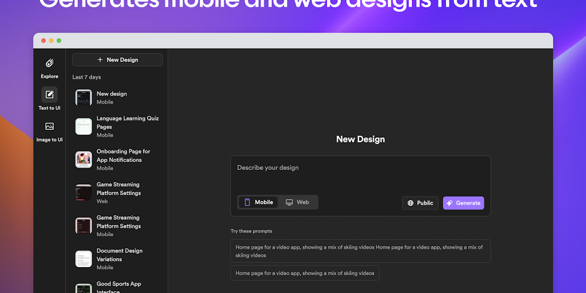
Task: Open the Public visibility dropdown
Action: [x=420, y=203]
